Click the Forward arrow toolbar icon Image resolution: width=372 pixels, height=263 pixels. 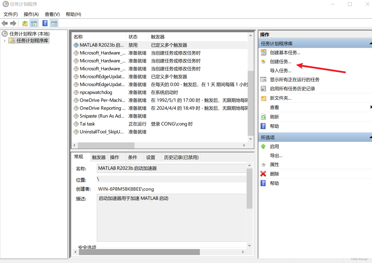13,24
